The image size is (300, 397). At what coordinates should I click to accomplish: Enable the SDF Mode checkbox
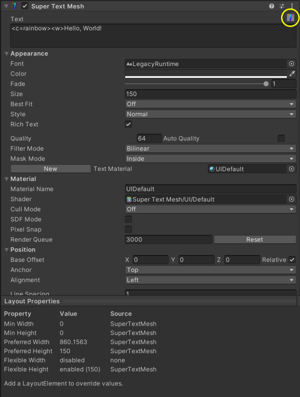(x=128, y=219)
